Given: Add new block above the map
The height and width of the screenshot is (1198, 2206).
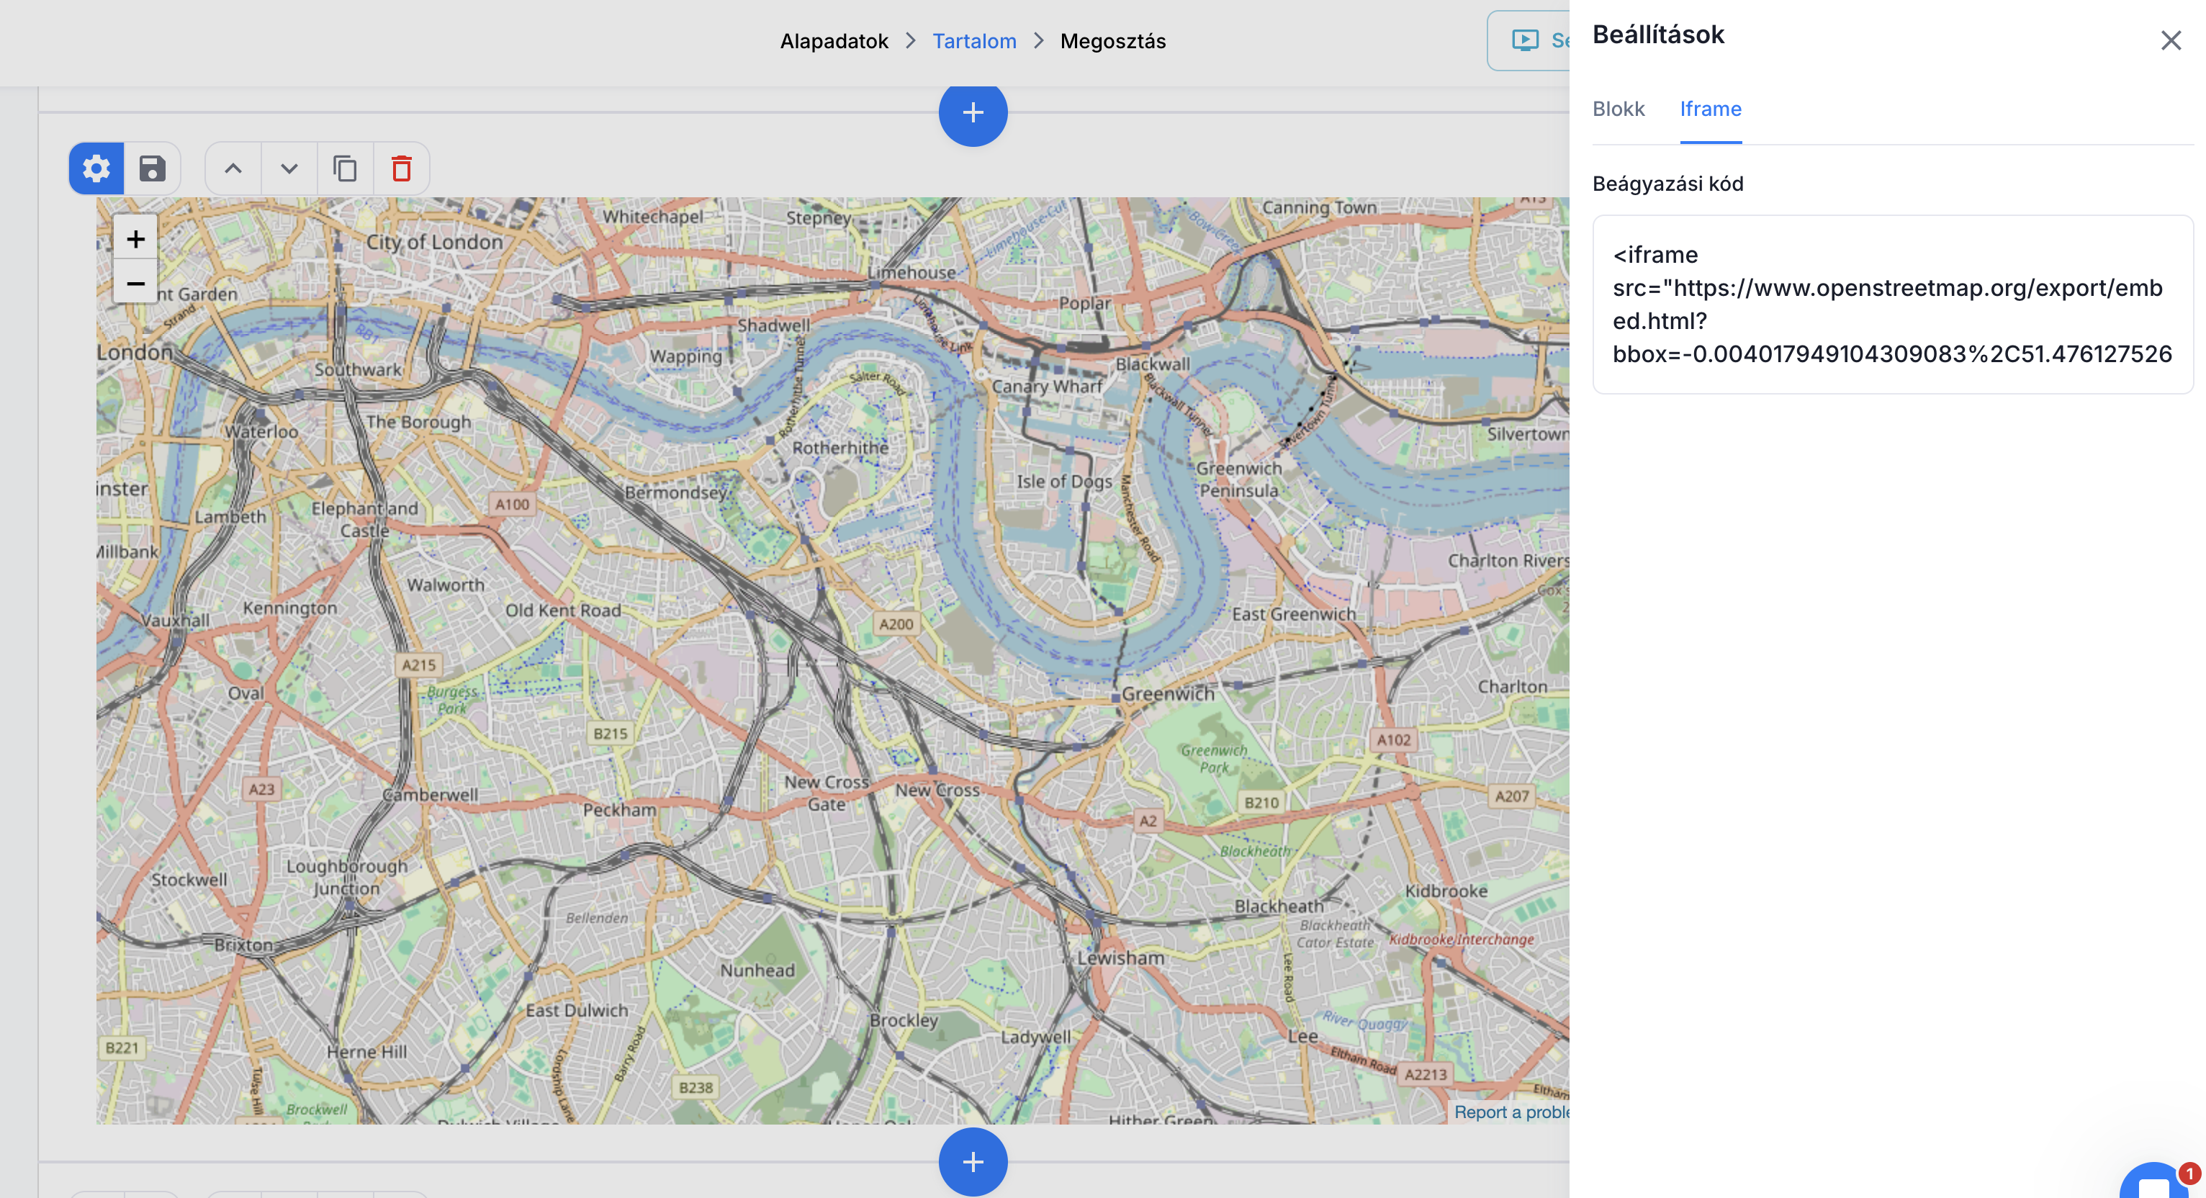Looking at the screenshot, I should pos(973,112).
